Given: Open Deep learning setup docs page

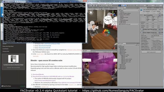Looking at the screenshot, I should click(x=8, y=46).
